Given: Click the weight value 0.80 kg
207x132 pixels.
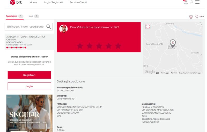Looking at the screenshot, I should 61,130.
